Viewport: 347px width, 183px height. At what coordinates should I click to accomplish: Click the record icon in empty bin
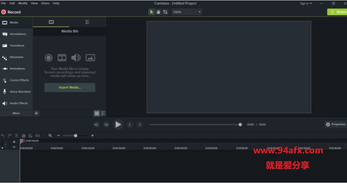click(x=49, y=58)
